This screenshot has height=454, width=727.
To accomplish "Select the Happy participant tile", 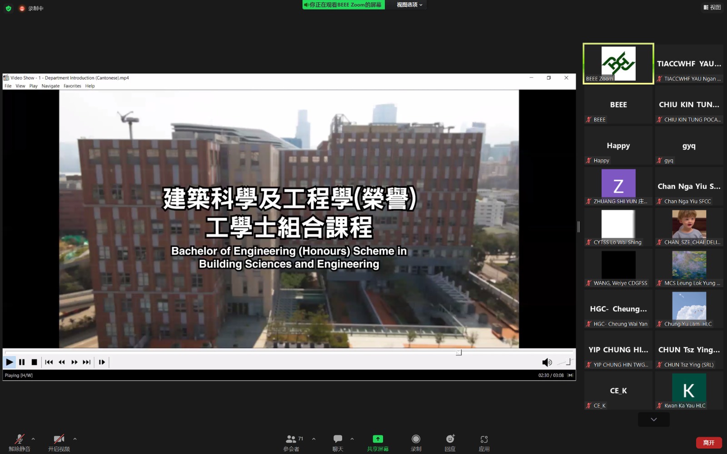I will 618,145.
